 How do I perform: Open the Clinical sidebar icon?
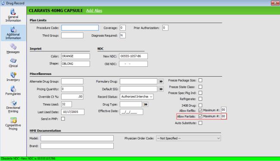coord(13,61)
